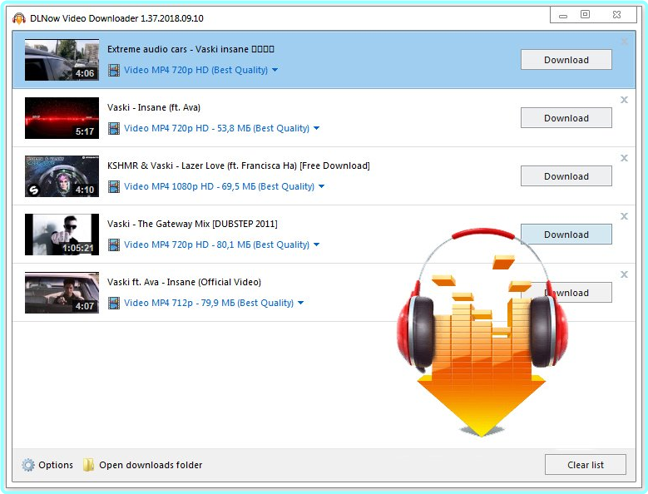Remove Extreme audio cars item with X

point(624,42)
